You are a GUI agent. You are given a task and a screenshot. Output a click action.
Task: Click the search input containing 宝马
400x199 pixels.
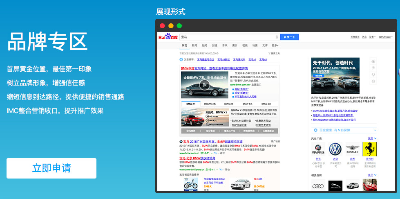(x=227, y=37)
